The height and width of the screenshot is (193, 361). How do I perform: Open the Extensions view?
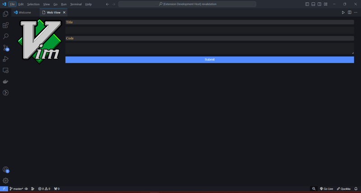[5, 25]
